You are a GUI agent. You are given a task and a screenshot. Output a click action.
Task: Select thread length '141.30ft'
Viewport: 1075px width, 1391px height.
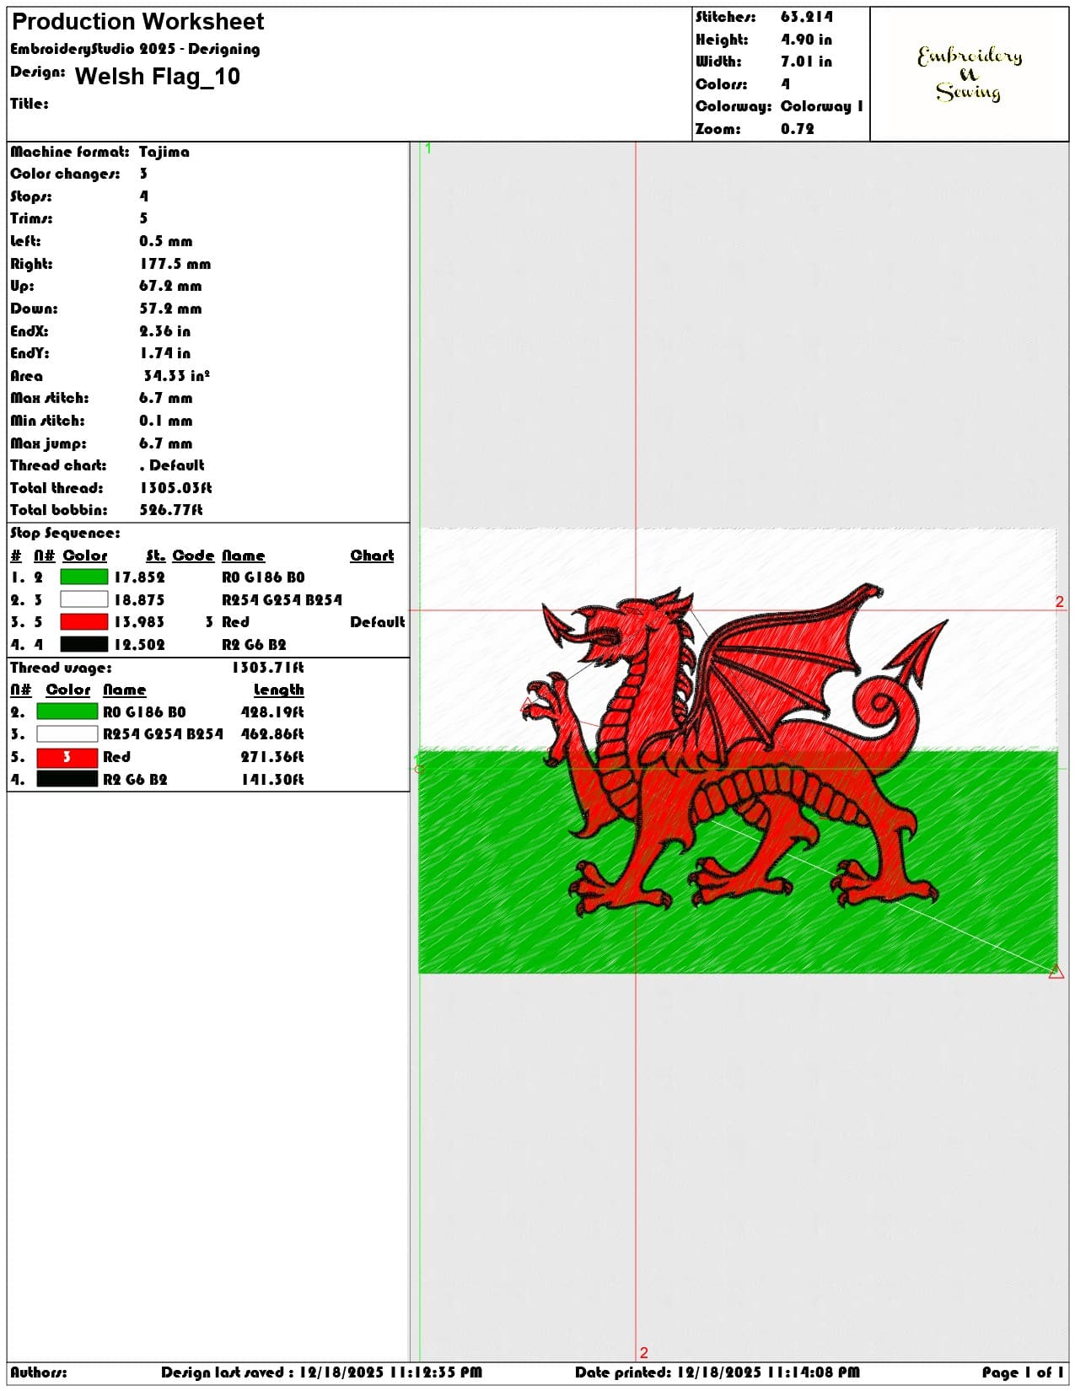pos(273,780)
